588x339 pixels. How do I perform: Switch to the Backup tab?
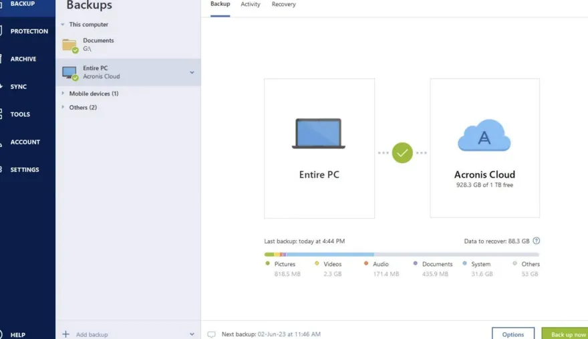(x=220, y=4)
